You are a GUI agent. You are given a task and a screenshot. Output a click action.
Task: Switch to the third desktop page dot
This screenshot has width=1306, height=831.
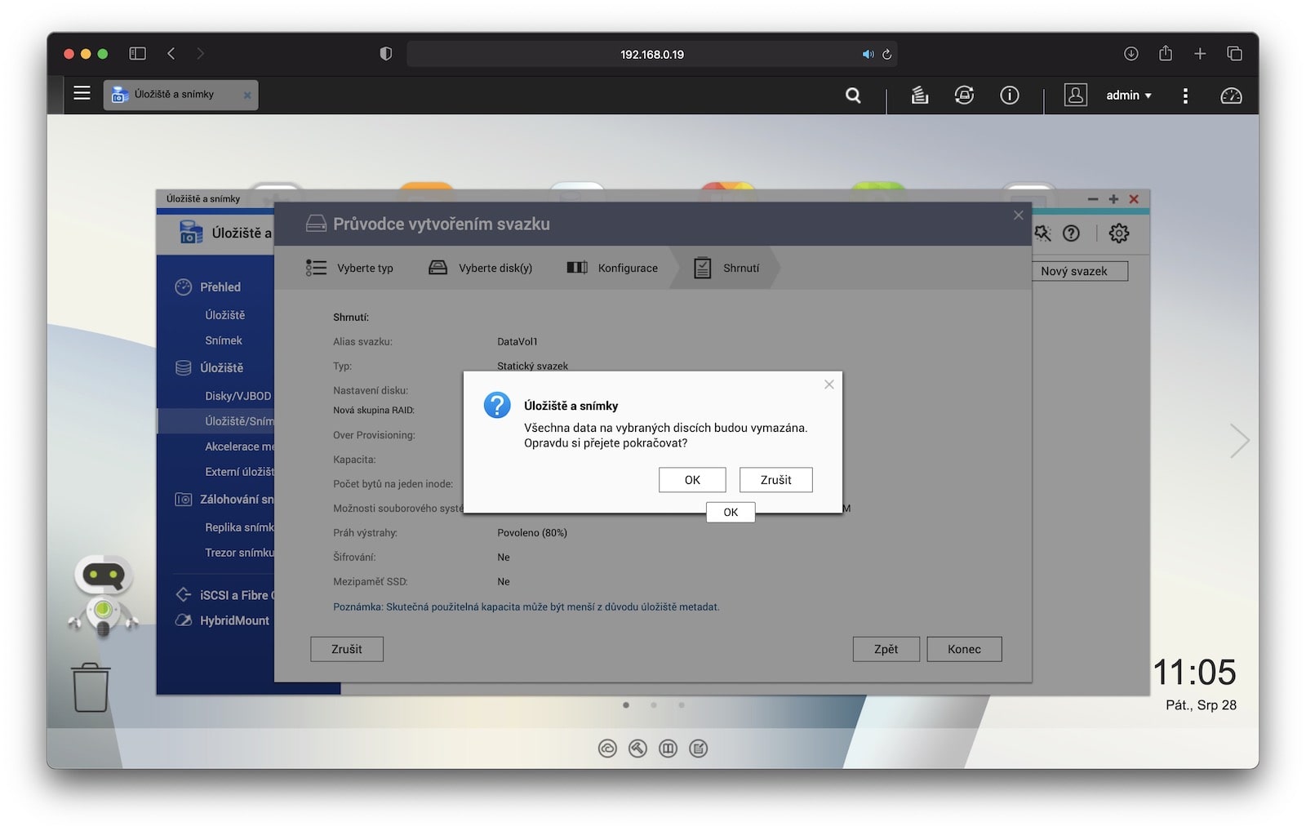point(682,705)
